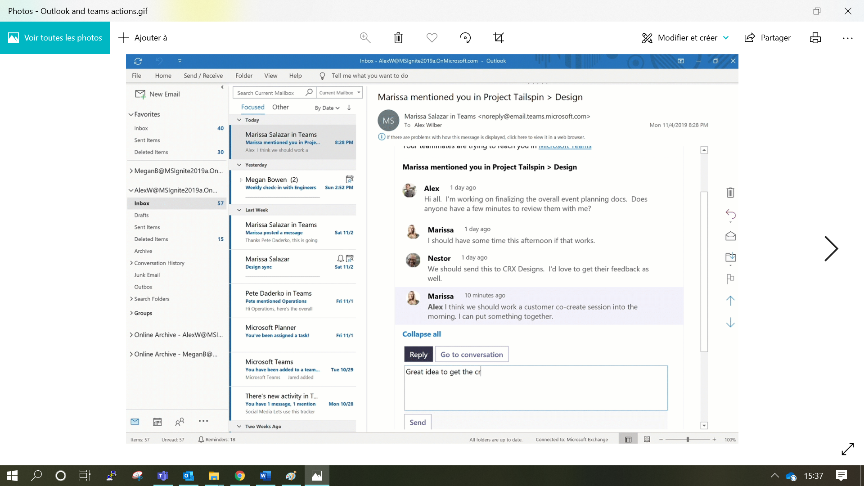The width and height of the screenshot is (864, 486).
Task: Click the search magnifier in Search Current Mailbox
Action: (309, 92)
